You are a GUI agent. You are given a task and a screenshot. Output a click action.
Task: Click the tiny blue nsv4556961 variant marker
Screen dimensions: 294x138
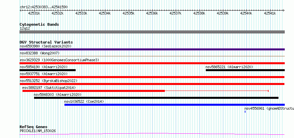click(245, 112)
